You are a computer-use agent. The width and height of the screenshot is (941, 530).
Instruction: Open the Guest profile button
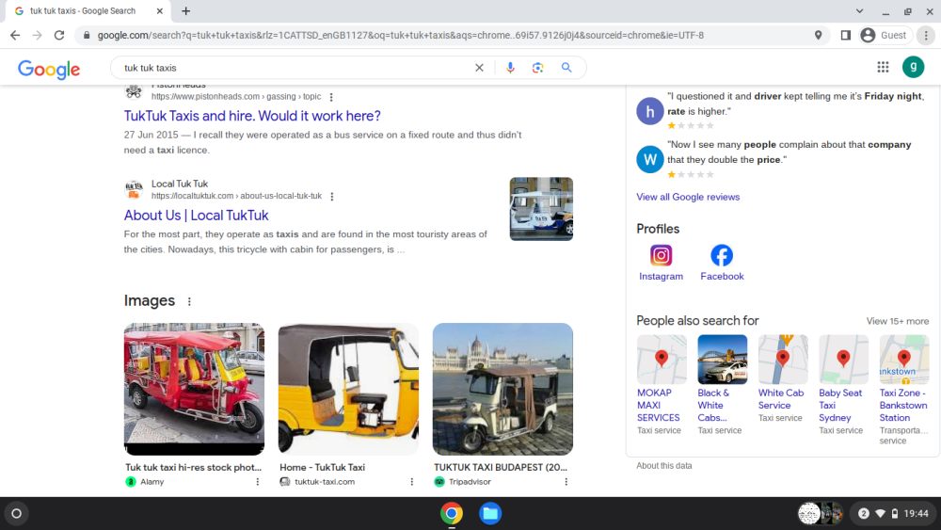tap(884, 36)
